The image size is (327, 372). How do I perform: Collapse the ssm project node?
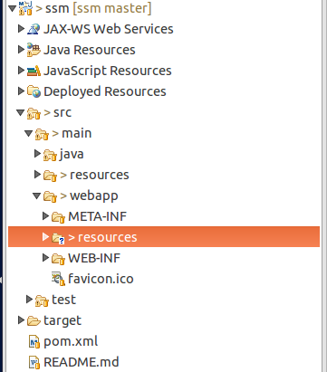12,8
